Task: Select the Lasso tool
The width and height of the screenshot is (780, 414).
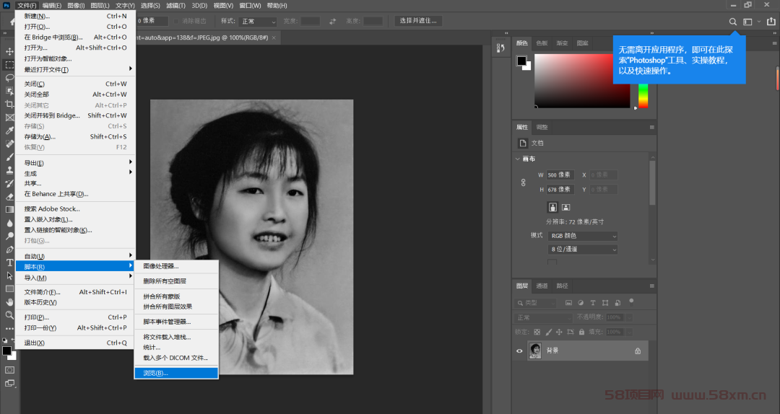Action: [x=9, y=78]
